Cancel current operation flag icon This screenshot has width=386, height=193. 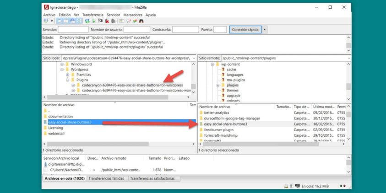[100, 21]
